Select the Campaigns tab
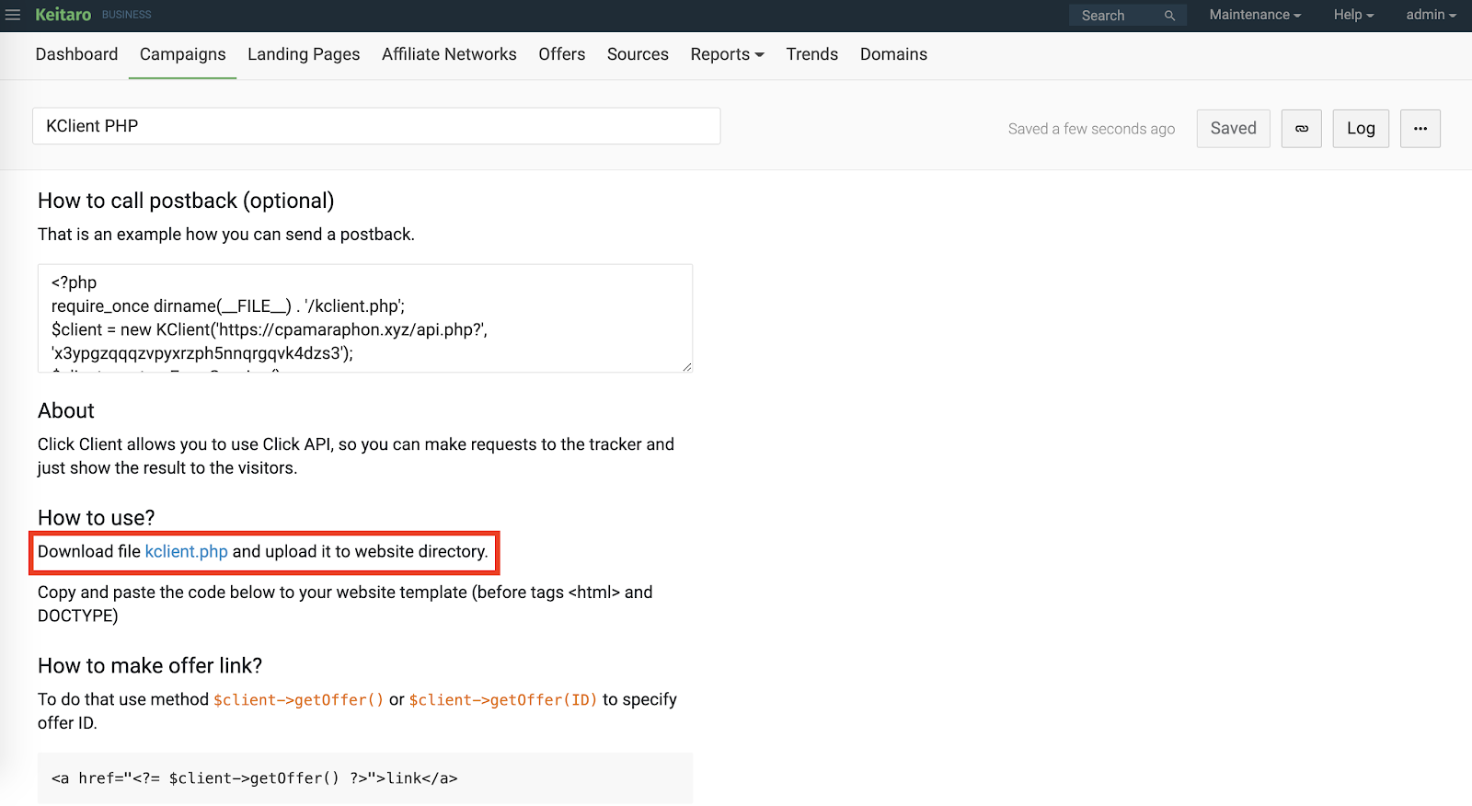 coord(182,54)
